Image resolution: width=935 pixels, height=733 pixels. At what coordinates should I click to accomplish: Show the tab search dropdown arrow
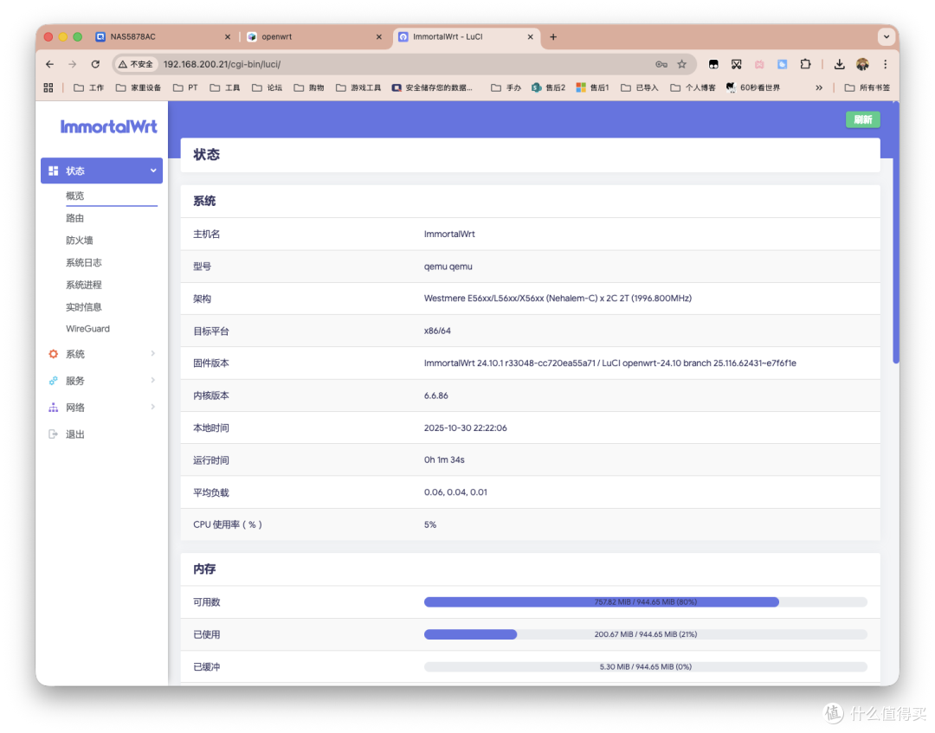[887, 37]
